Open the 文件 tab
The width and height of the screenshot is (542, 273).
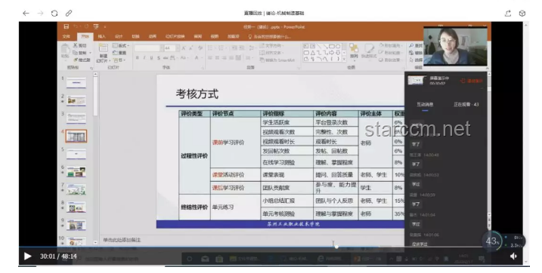(x=66, y=36)
